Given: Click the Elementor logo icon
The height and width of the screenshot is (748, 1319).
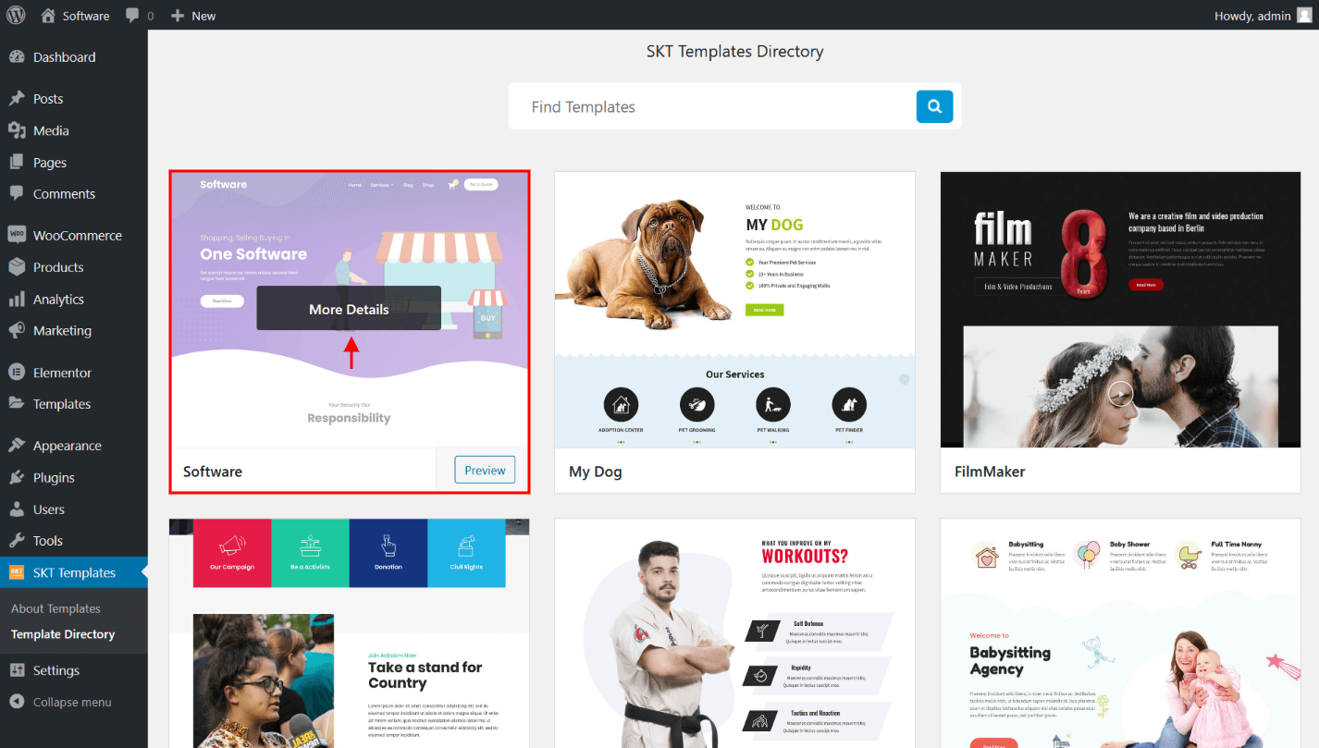Looking at the screenshot, I should [x=17, y=373].
